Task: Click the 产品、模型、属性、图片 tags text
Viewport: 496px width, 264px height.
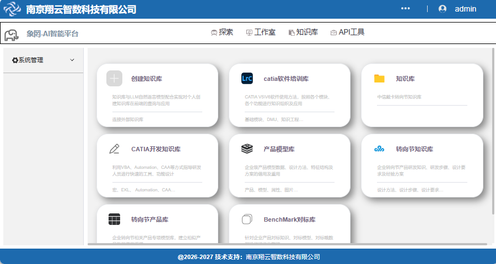Action: 271,190
